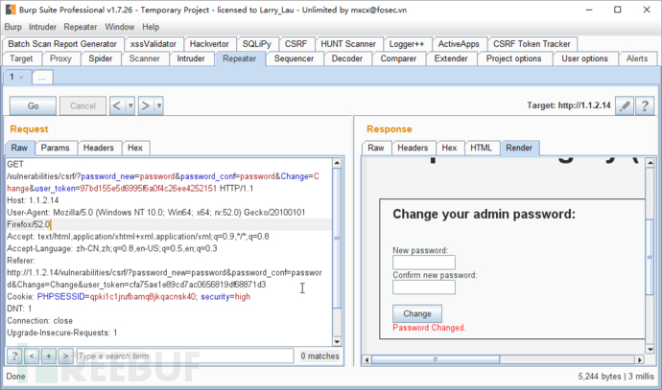Select request Hex view tab

tap(135, 148)
